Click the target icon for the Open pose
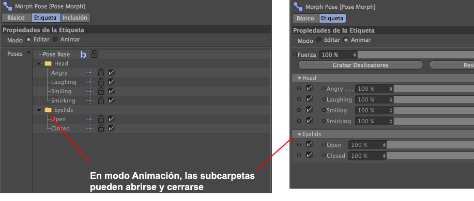Image resolution: width=474 pixels, height=201 pixels. click(90, 119)
